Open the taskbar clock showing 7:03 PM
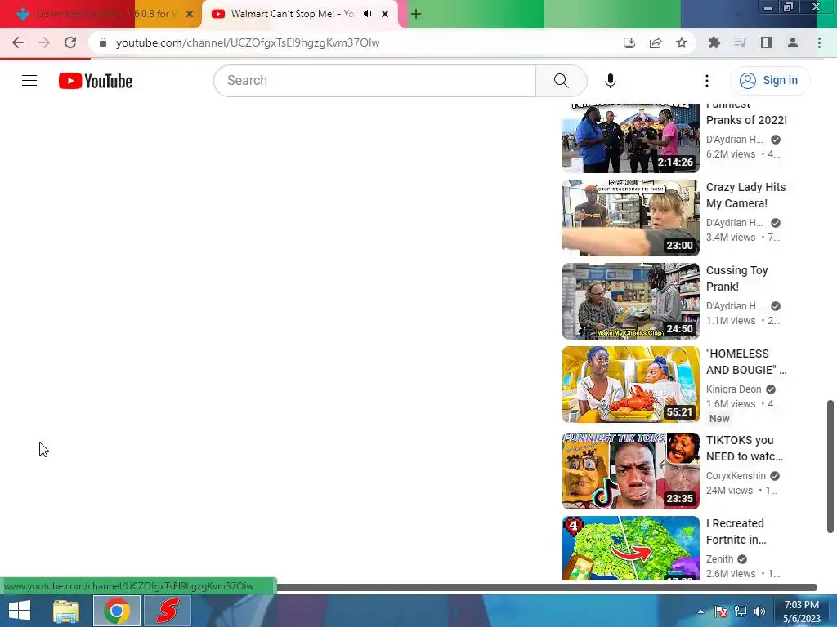Viewport: 837px width, 627px height. click(x=801, y=611)
